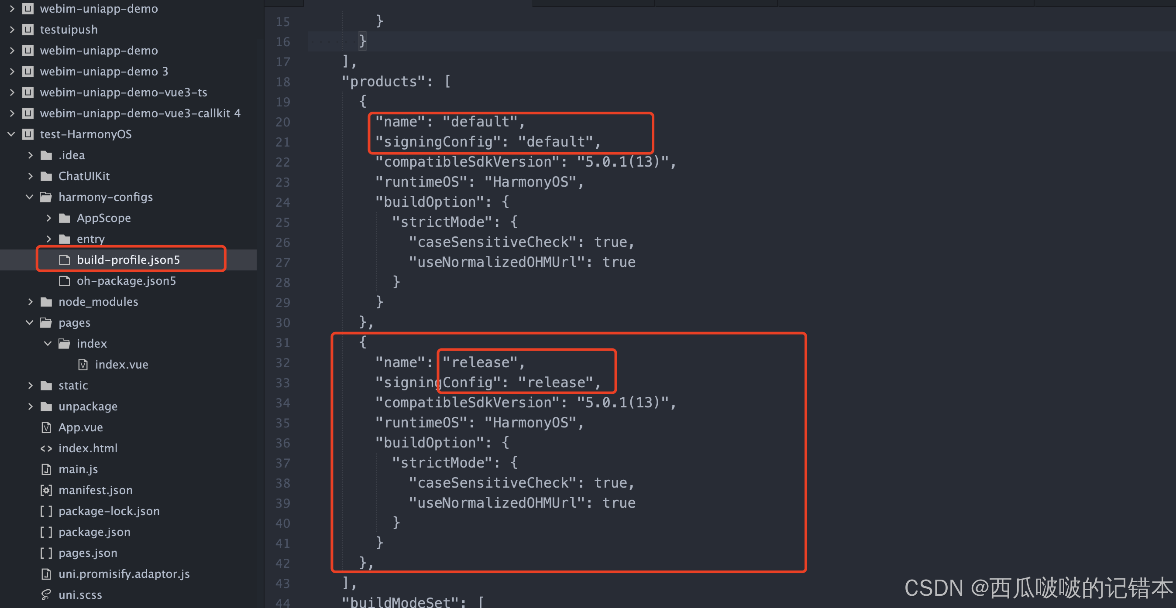
Task: Click the index.vue file icon
Action: pyautogui.click(x=83, y=365)
